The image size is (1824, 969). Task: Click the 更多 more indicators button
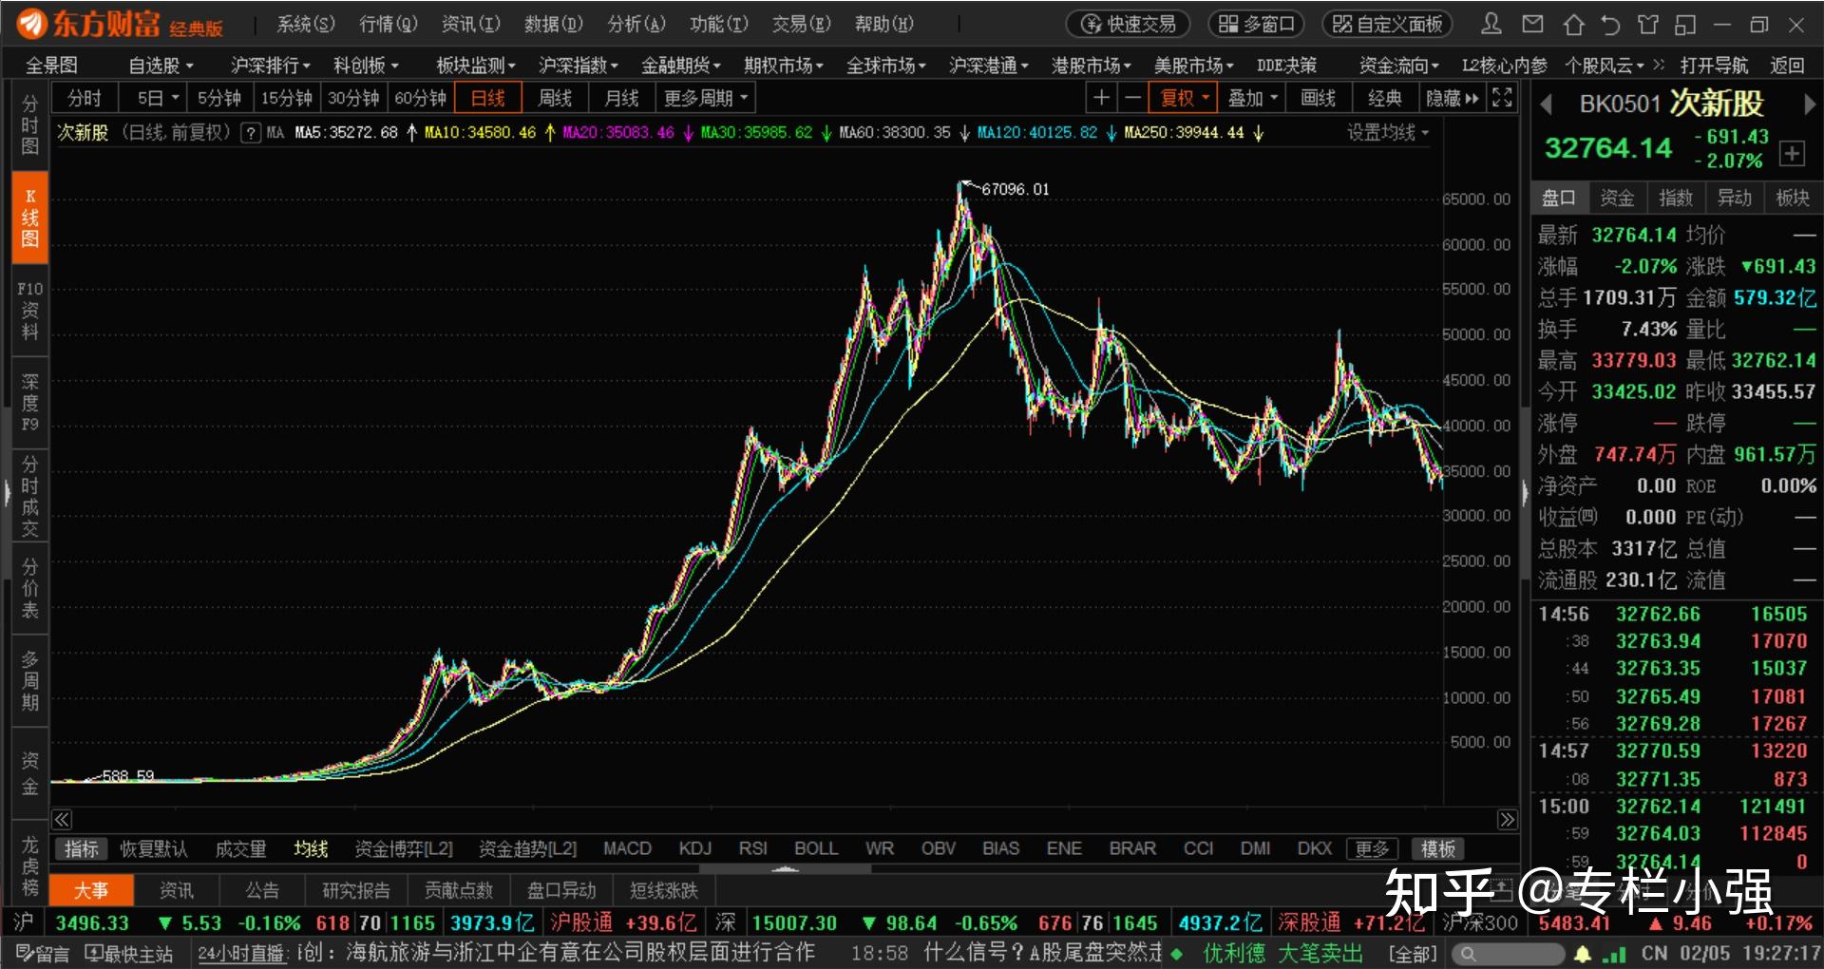(1372, 848)
